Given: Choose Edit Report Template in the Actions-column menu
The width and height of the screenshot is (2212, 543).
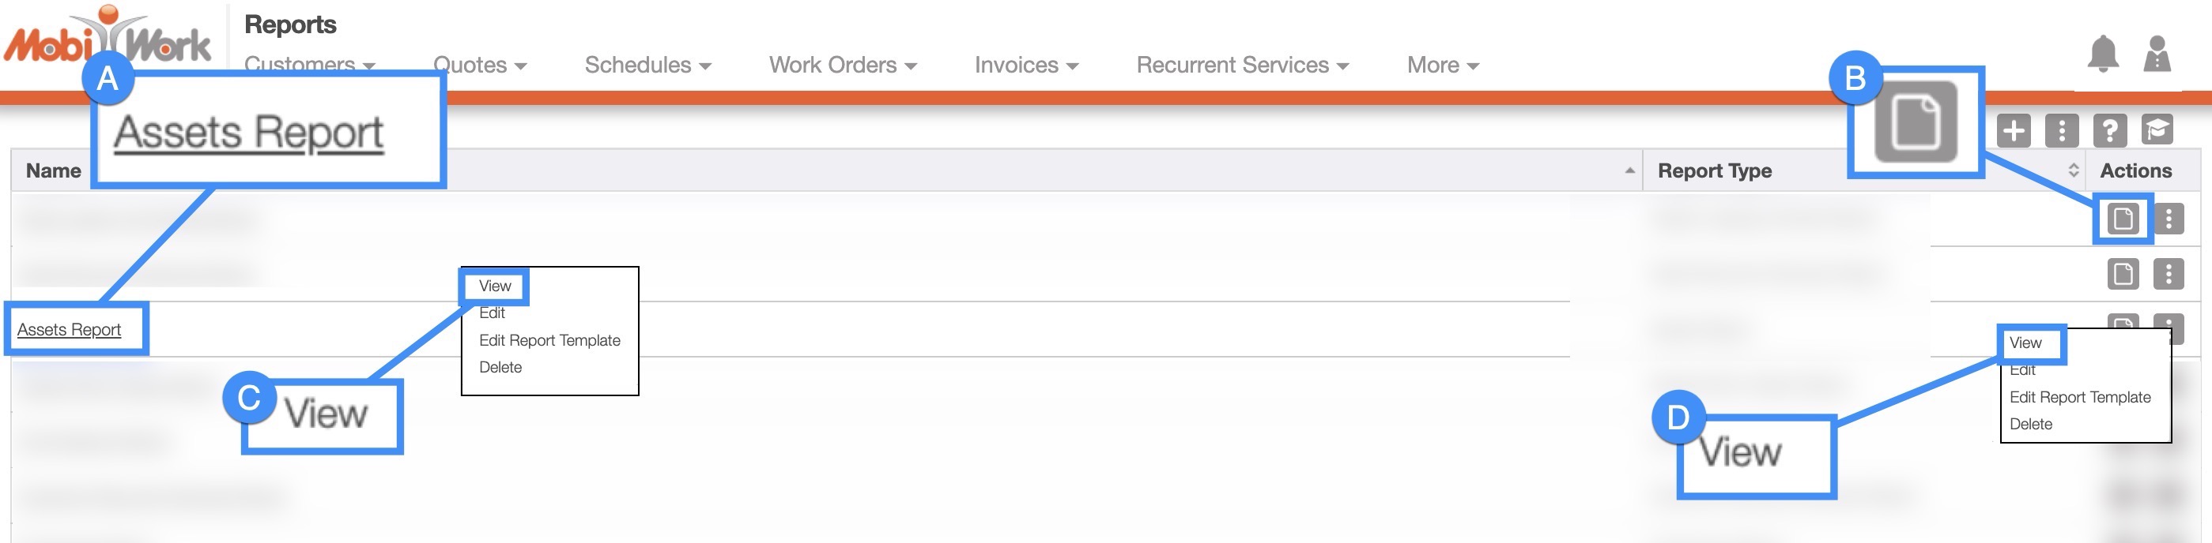Looking at the screenshot, I should [x=2079, y=397].
